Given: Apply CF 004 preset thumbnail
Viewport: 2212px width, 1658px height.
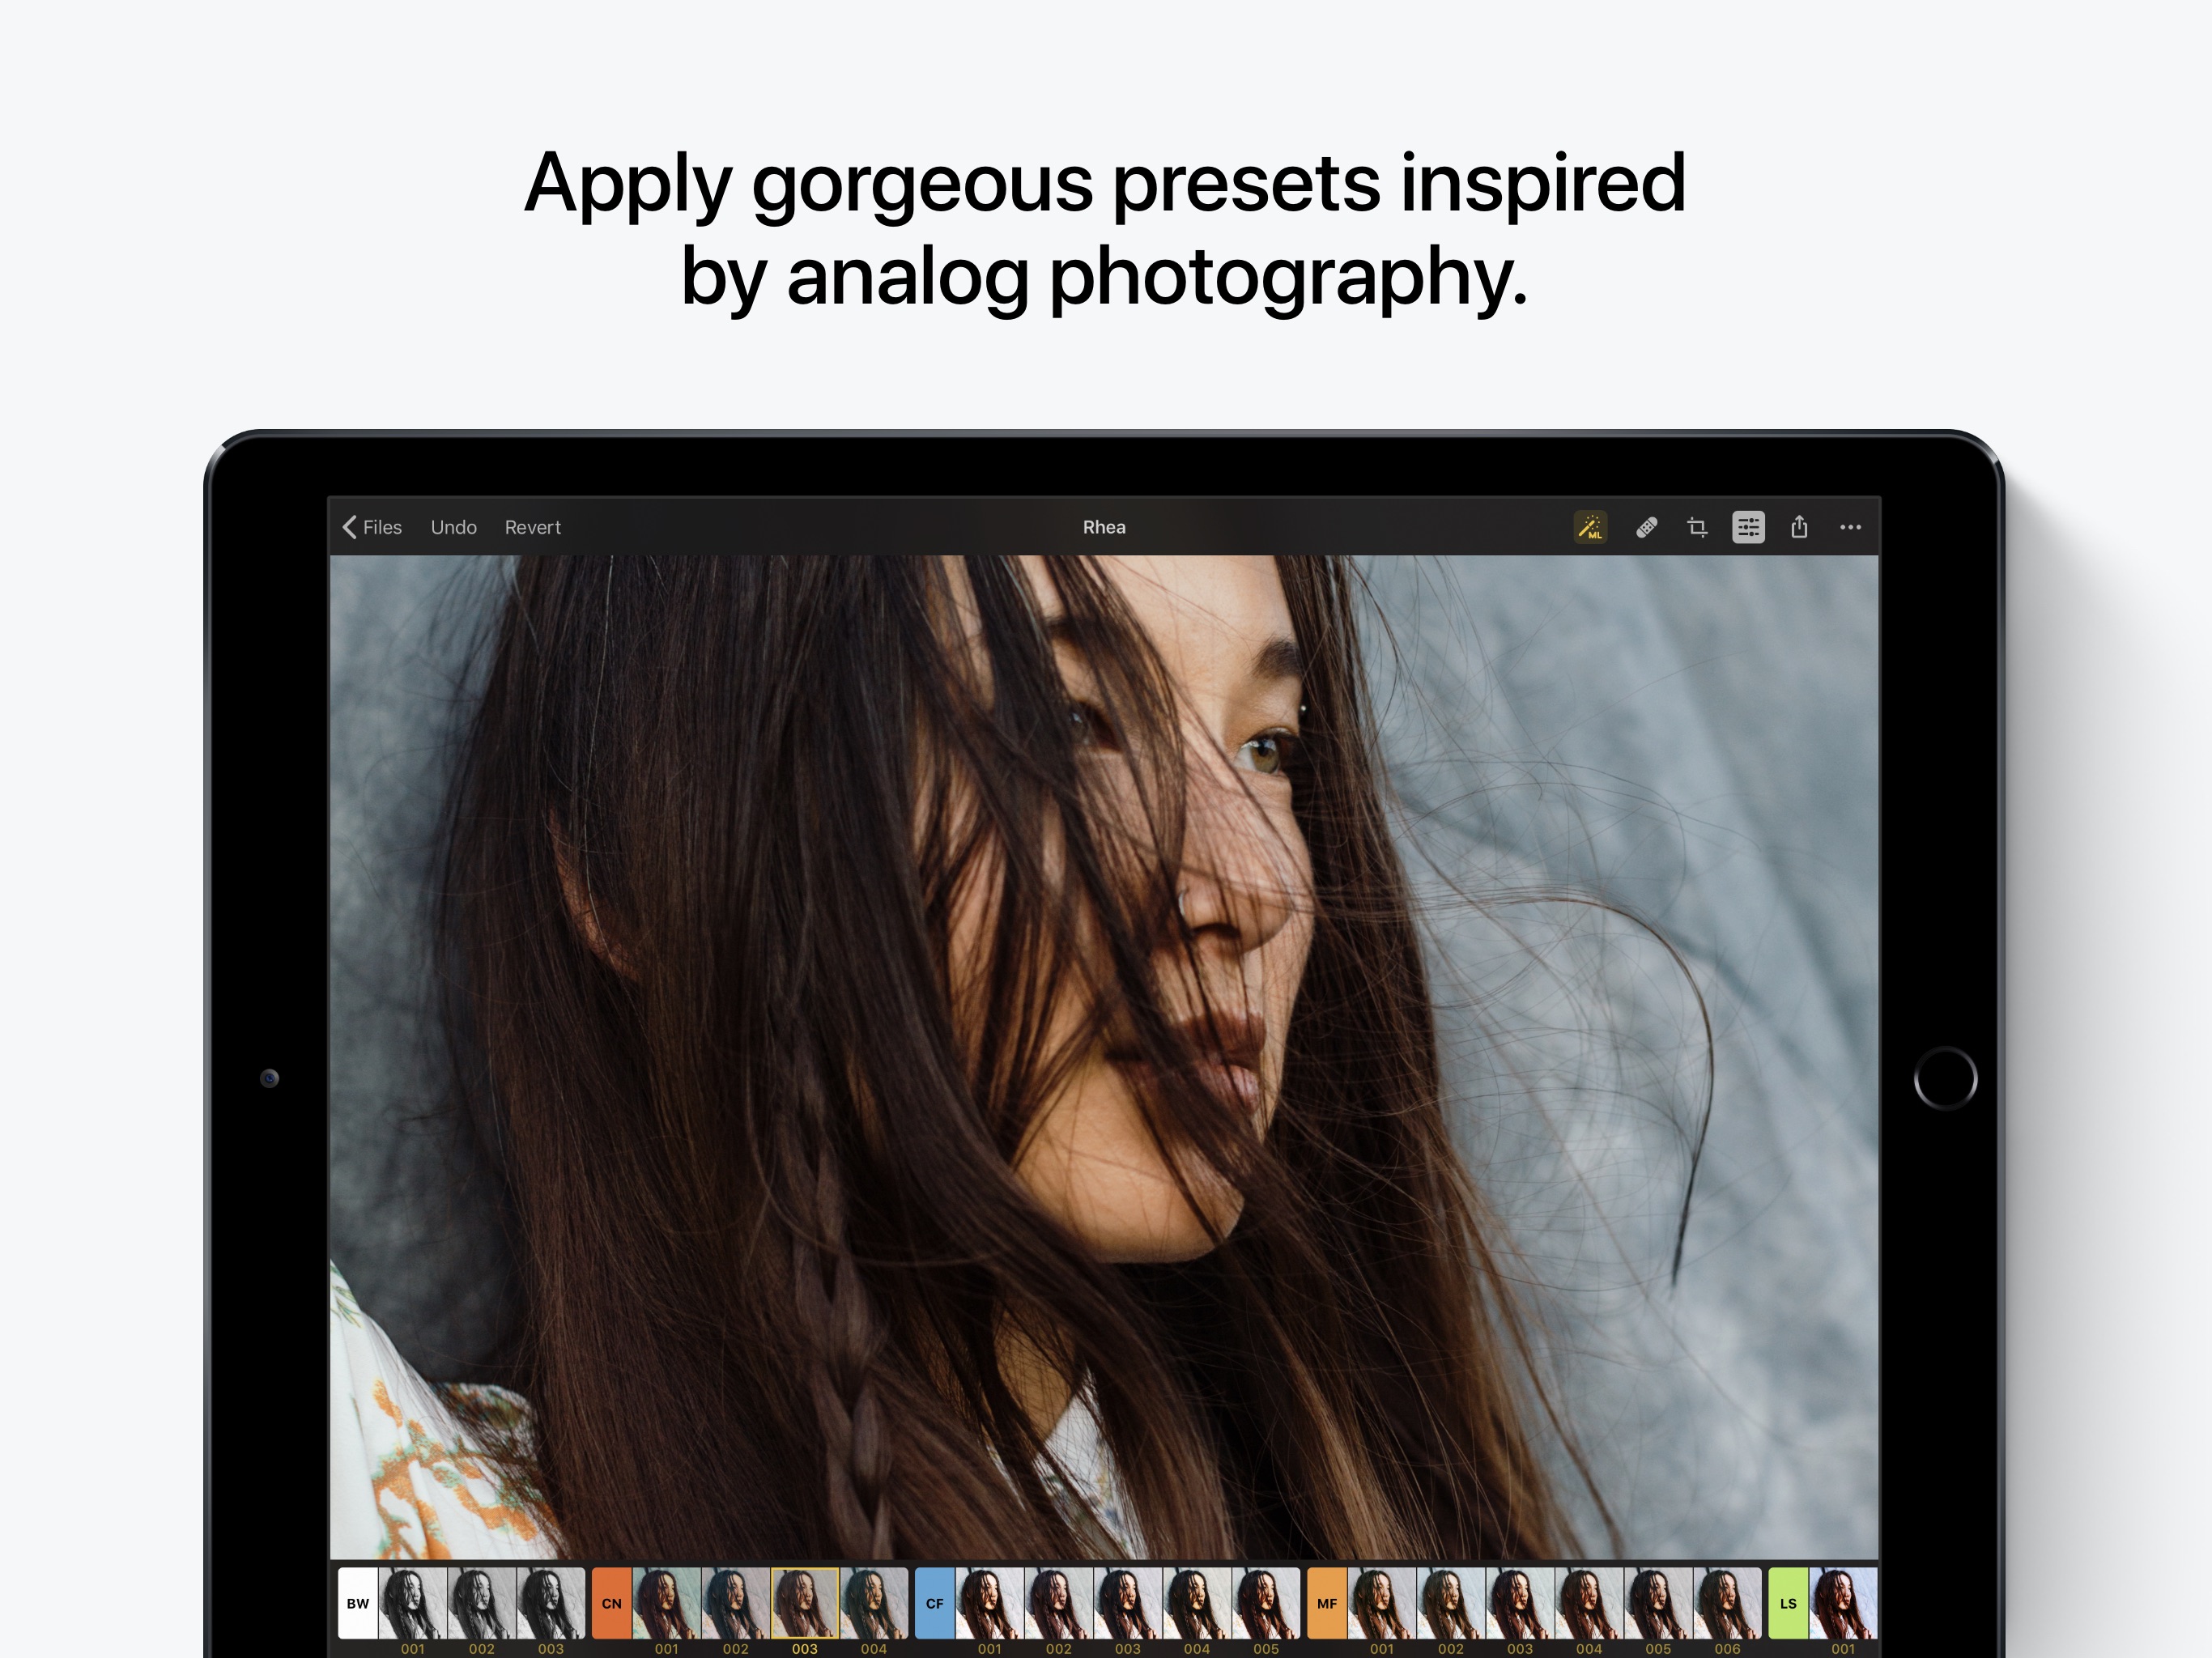Looking at the screenshot, I should pos(1197,1603).
